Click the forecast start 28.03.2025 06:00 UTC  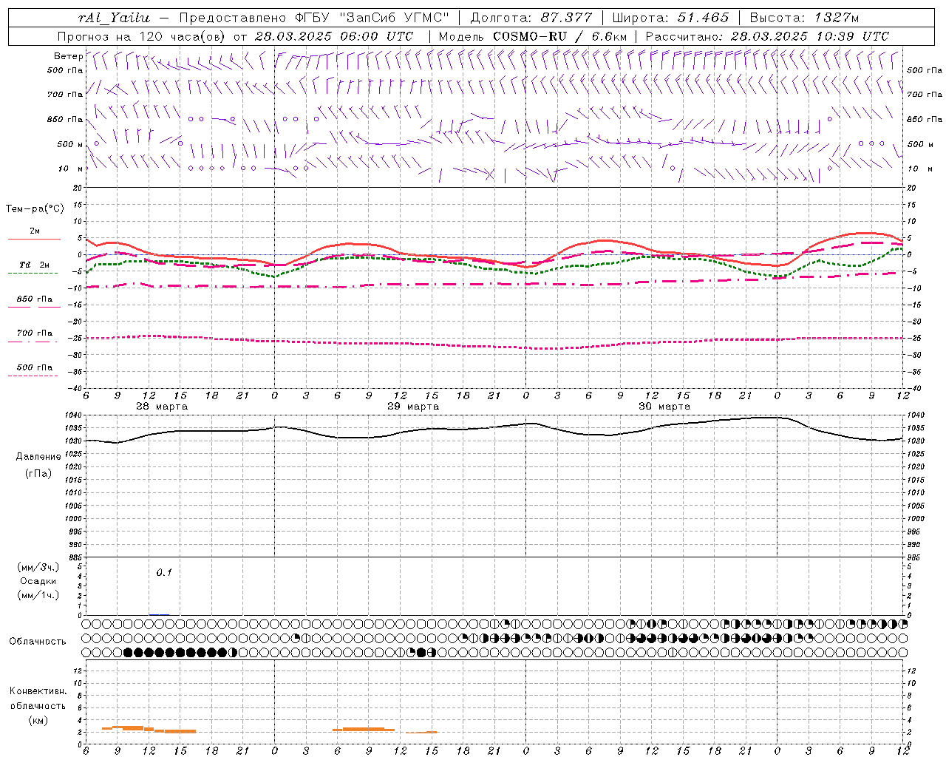[333, 36]
